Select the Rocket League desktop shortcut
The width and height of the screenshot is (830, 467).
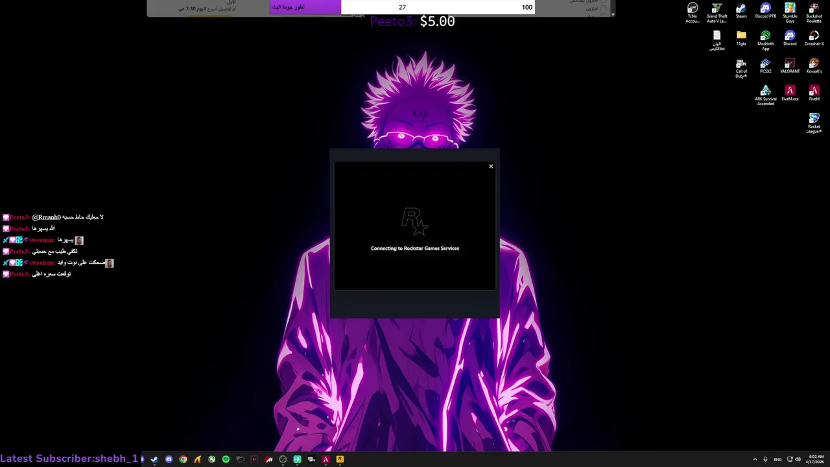tap(814, 123)
